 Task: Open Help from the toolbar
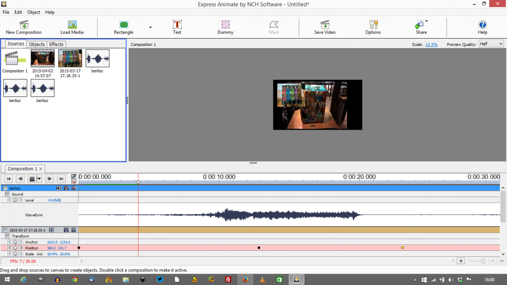[x=482, y=25]
